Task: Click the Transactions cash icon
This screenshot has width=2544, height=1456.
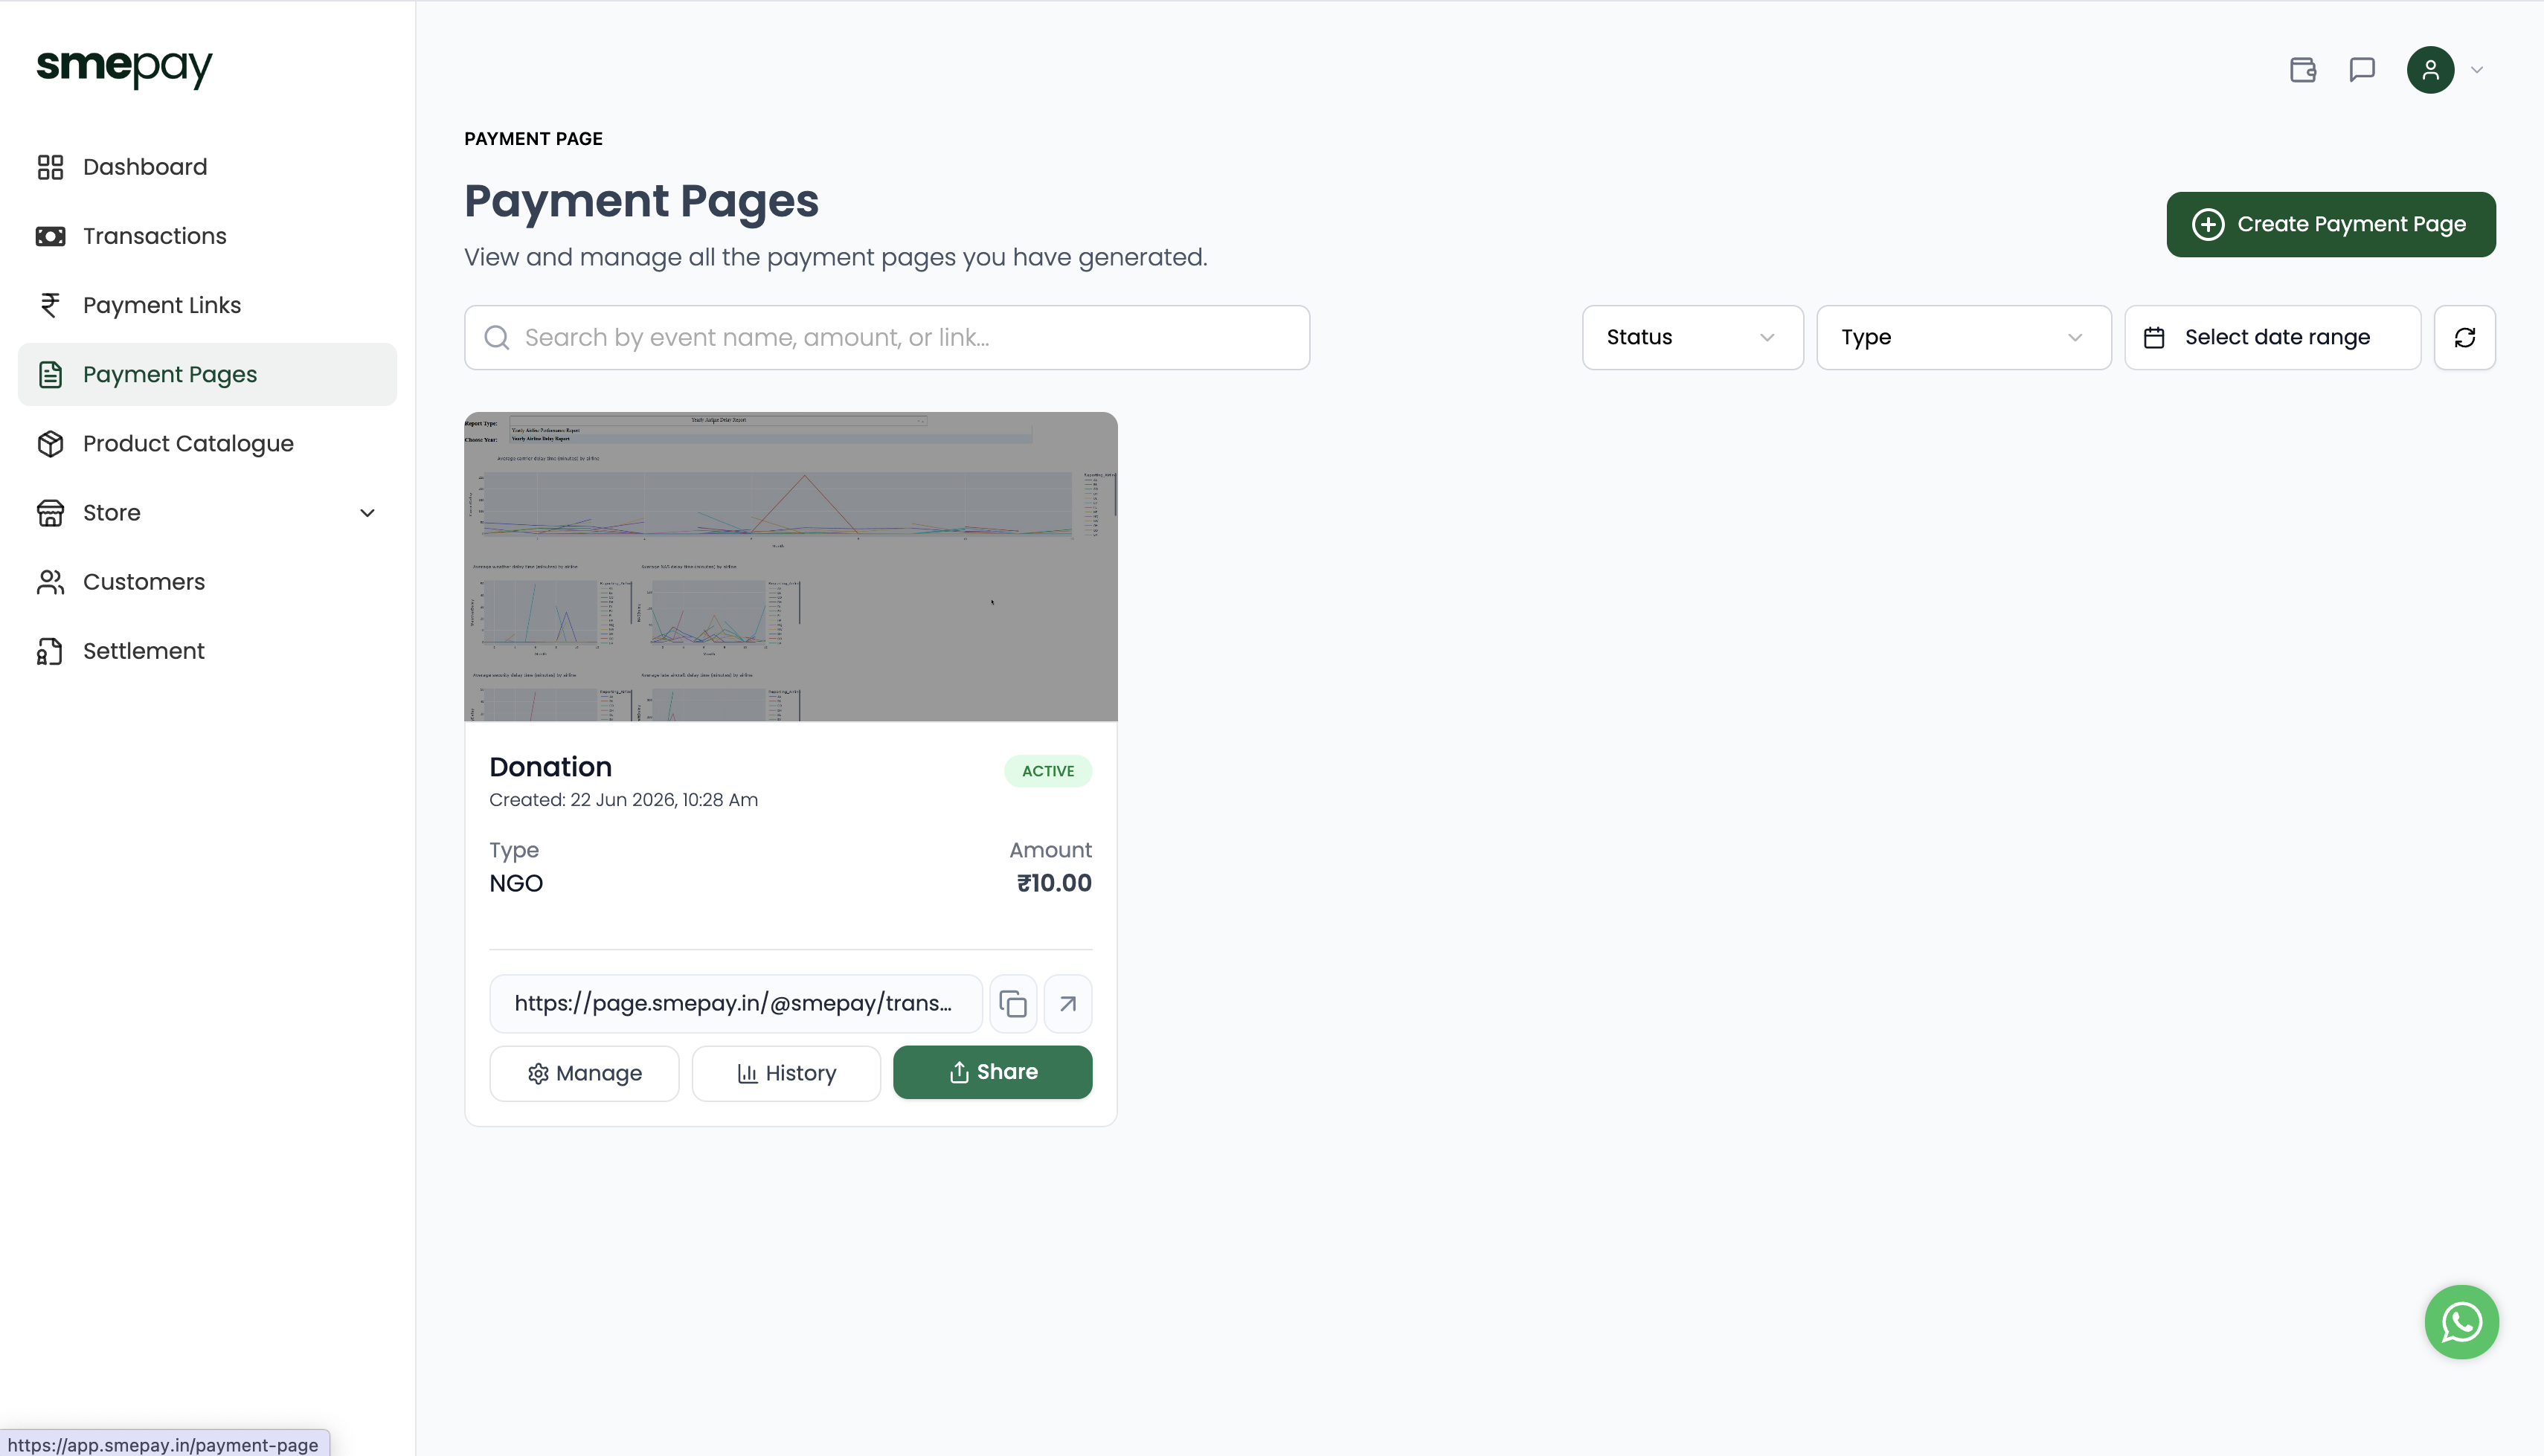Action: [50, 236]
